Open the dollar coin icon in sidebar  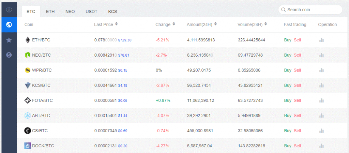tap(9, 55)
